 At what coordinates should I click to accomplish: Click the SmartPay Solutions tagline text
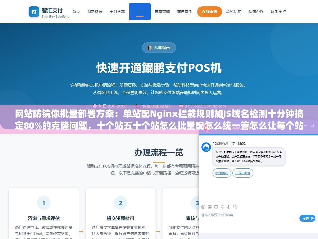coord(55,16)
